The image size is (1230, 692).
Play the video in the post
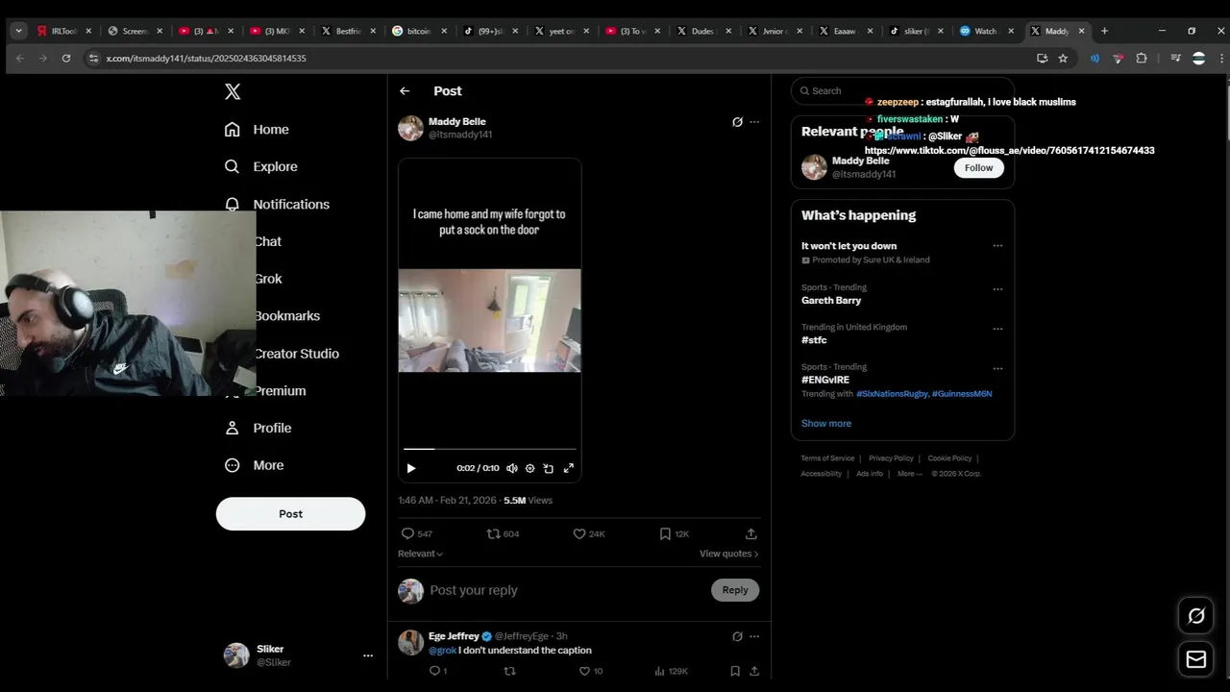click(411, 468)
